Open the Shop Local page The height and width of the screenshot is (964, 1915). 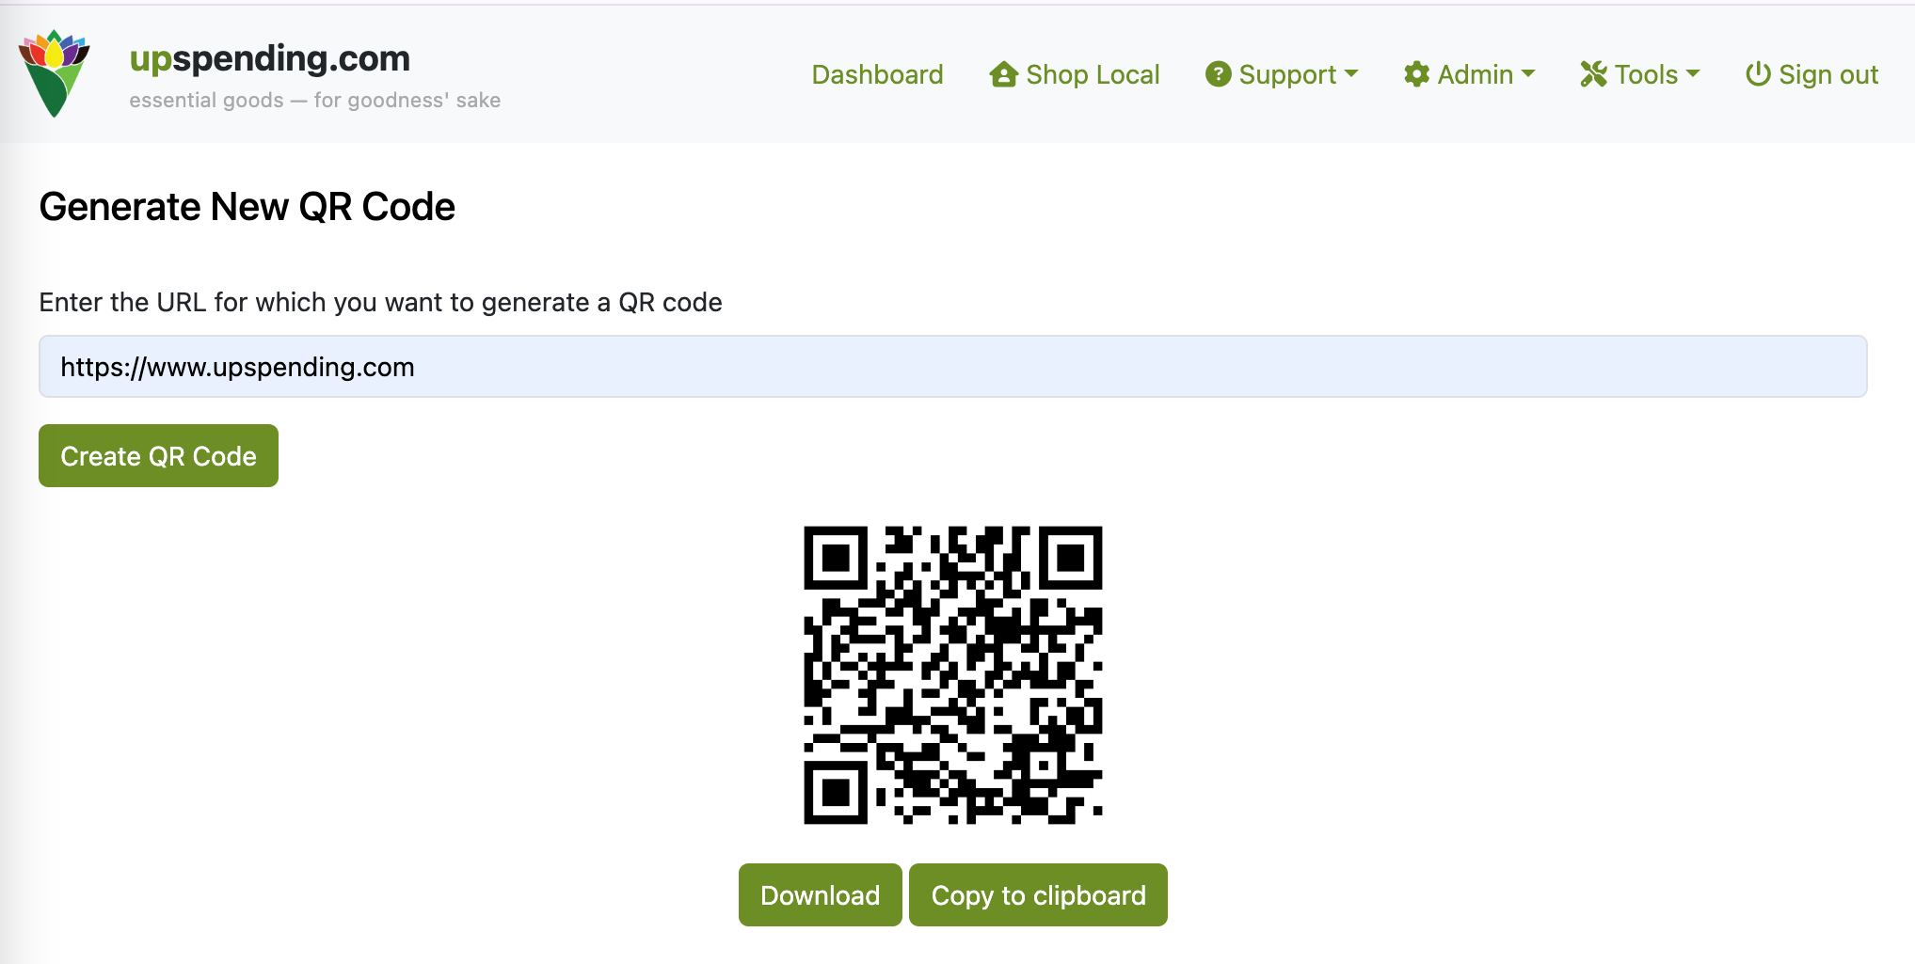(1092, 74)
